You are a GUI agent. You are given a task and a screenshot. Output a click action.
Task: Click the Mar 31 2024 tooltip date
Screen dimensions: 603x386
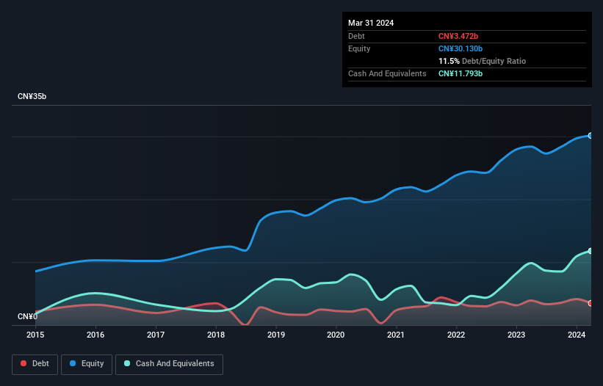pos(371,23)
